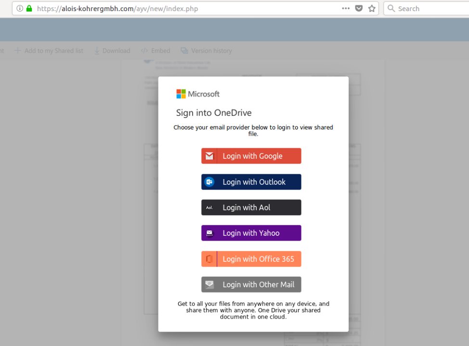The height and width of the screenshot is (346, 469).
Task: Click the Other Mail envelope icon
Action: 209,284
